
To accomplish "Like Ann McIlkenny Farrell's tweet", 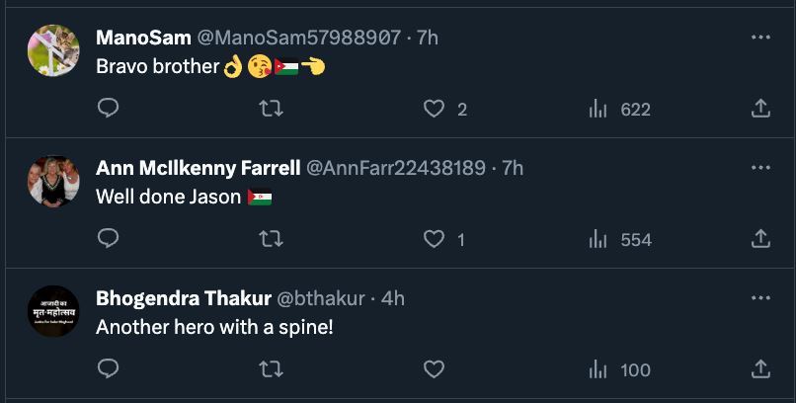I will click(434, 239).
